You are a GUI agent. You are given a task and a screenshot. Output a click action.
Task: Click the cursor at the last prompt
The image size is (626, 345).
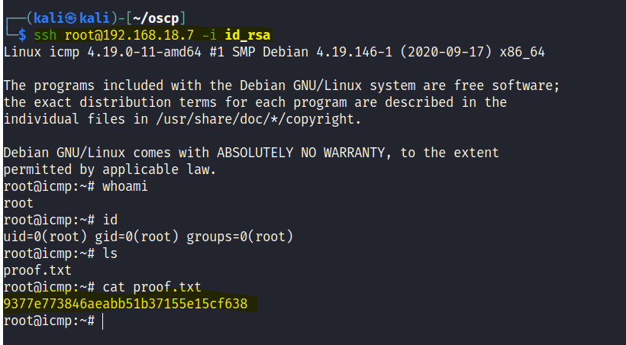tap(102, 321)
